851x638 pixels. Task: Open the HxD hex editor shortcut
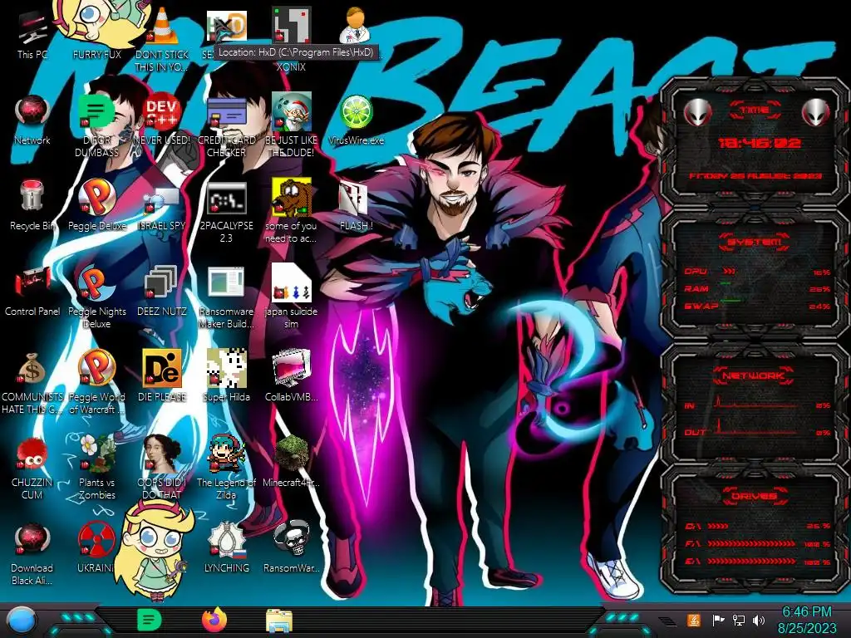pyautogui.click(x=226, y=27)
